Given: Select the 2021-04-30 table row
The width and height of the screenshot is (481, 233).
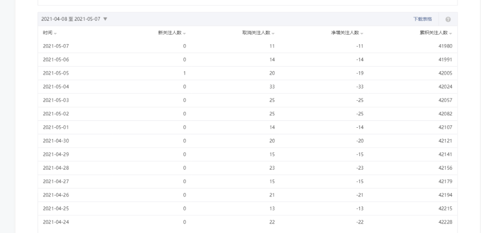Looking at the screenshot, I should click(248, 141).
